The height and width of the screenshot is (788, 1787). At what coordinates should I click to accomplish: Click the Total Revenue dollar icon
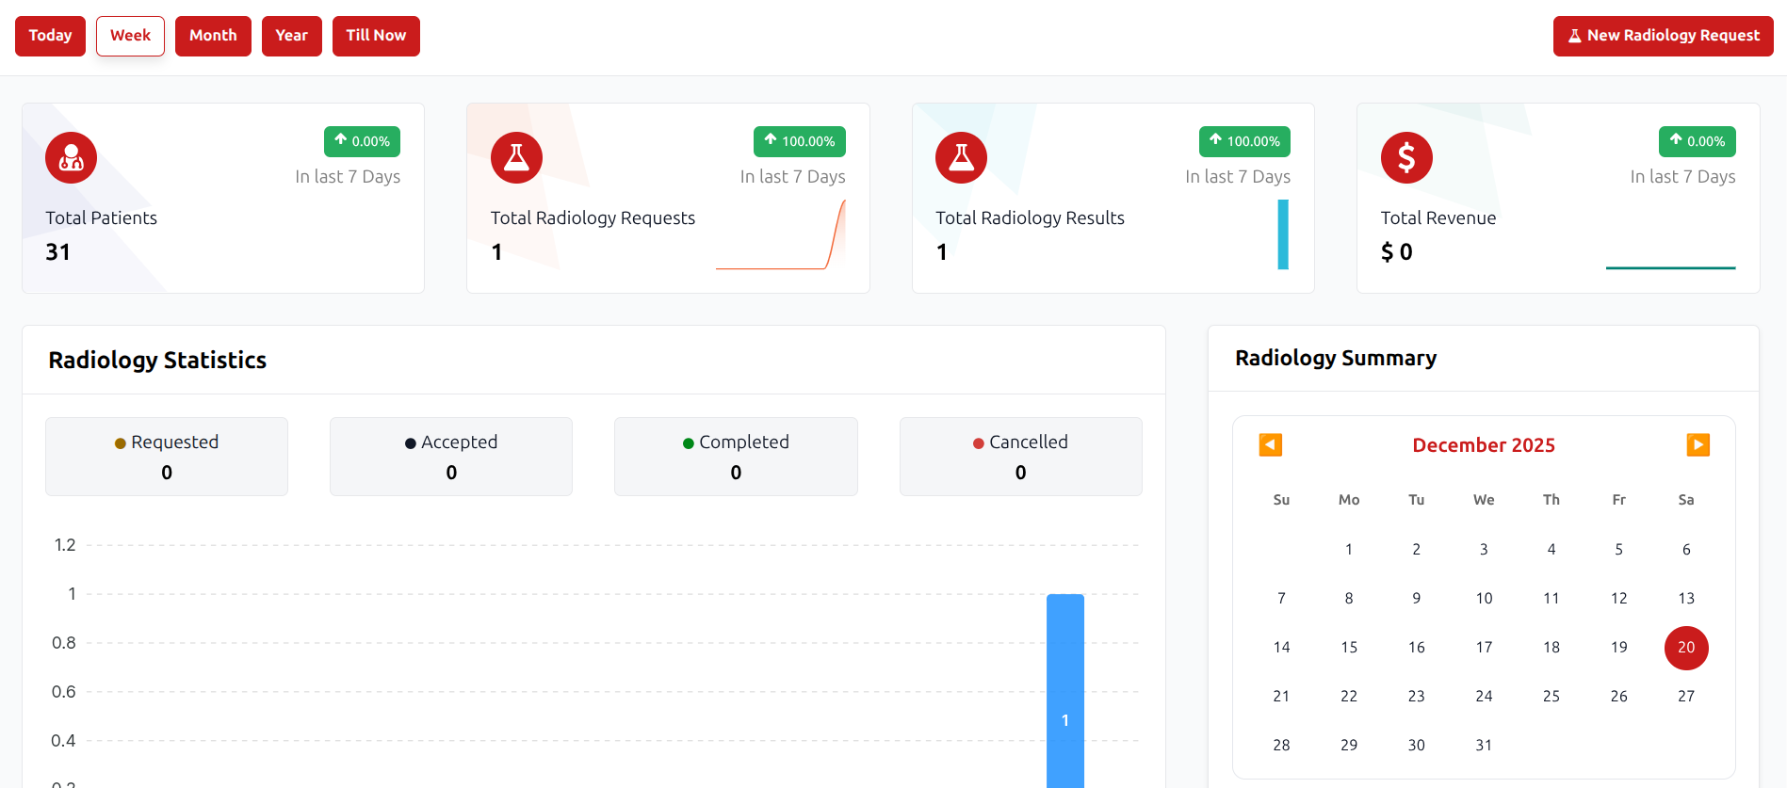(1406, 158)
